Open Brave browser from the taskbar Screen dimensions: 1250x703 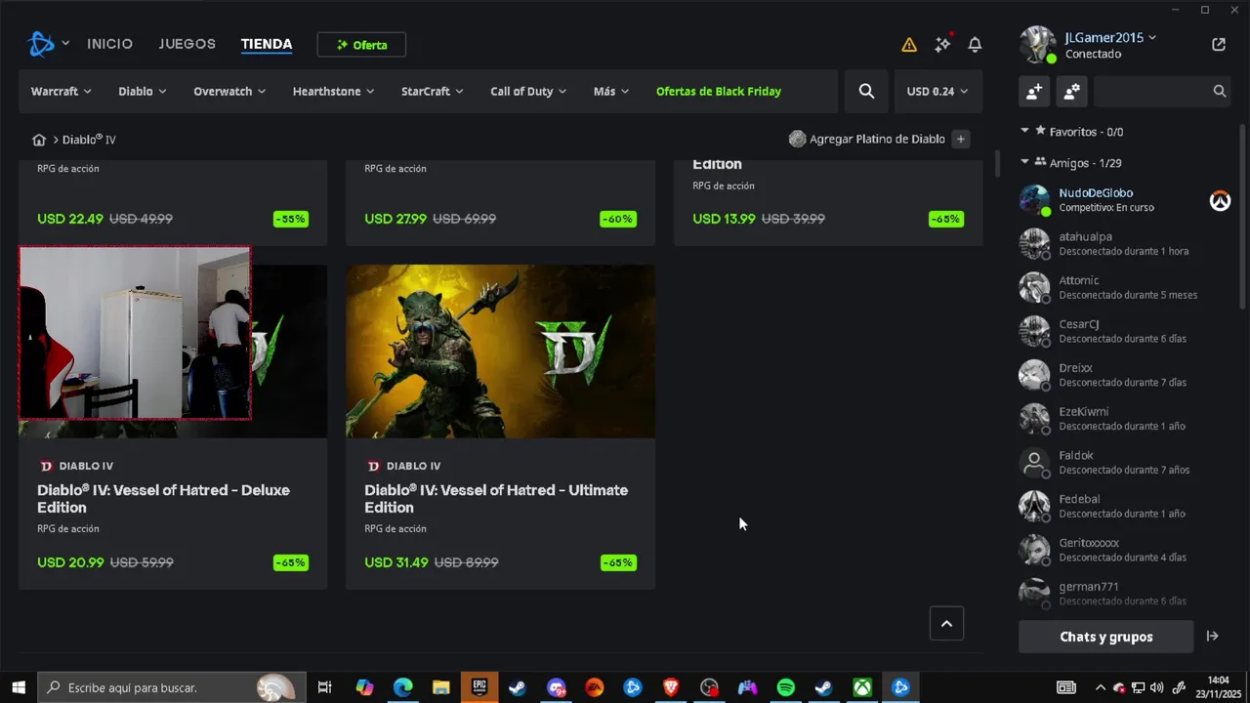(x=671, y=687)
